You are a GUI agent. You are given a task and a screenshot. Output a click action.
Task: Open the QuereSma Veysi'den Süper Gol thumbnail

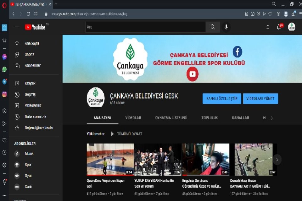(x=110, y=160)
